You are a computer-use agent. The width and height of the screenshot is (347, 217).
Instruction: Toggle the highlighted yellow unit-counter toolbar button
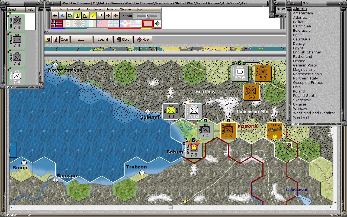pos(78,16)
